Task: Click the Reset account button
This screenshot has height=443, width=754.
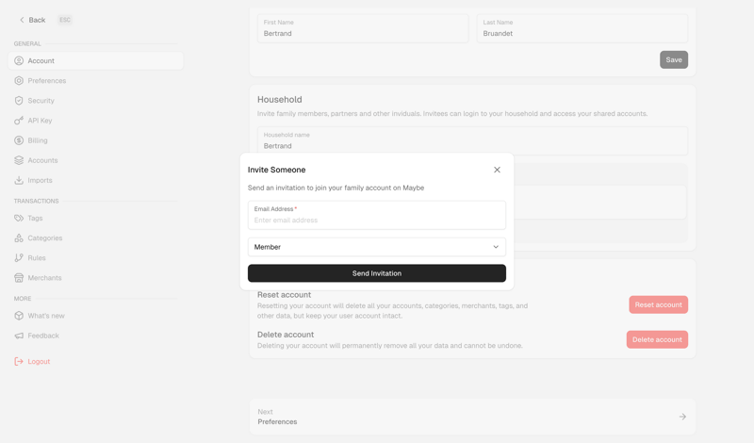Action: 658,304
